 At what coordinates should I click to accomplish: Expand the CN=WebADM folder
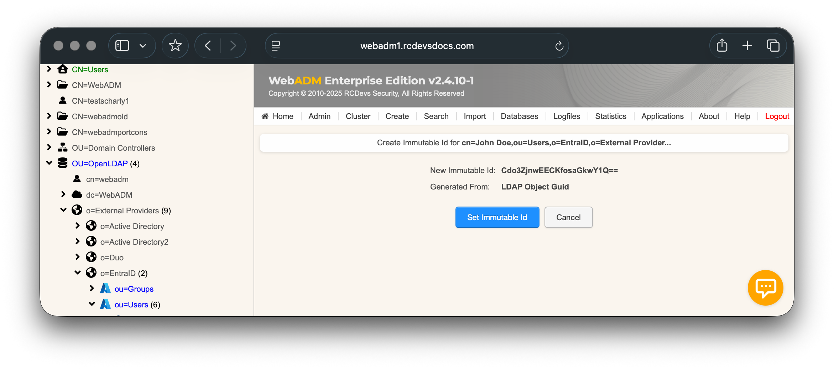[49, 85]
